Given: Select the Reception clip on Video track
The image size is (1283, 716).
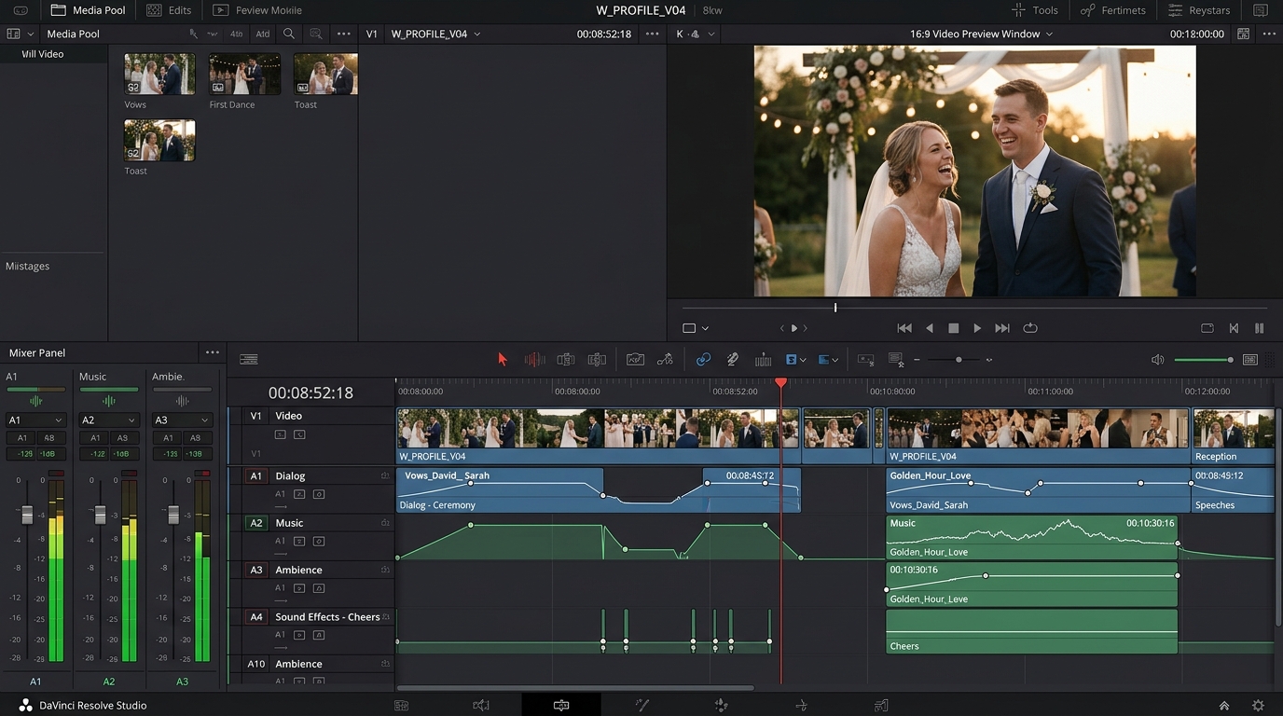Looking at the screenshot, I should click(1233, 435).
